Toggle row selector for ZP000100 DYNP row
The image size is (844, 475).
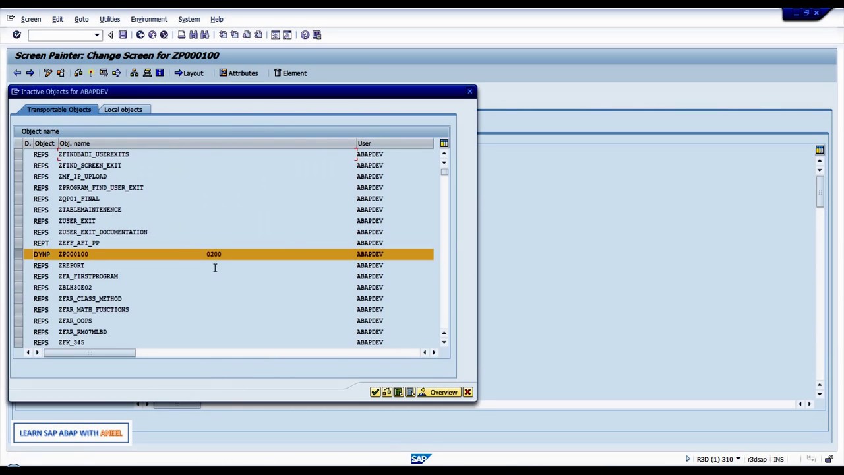18,254
